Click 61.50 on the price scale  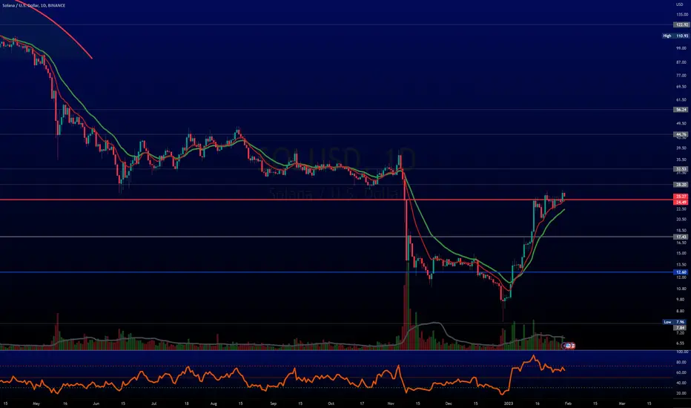coord(682,99)
